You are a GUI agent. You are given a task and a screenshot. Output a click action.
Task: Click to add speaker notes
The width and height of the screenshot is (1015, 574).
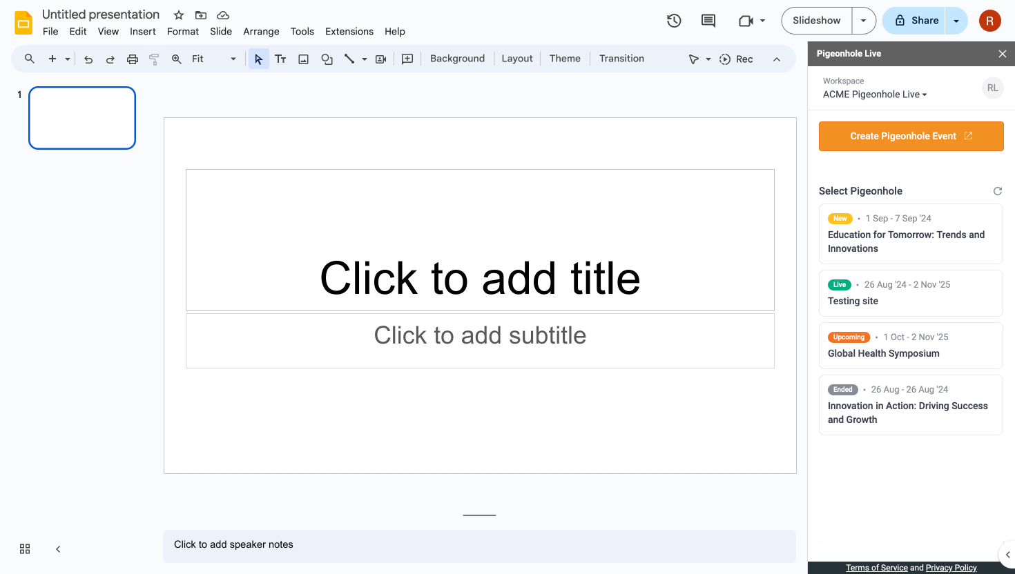tap(479, 545)
